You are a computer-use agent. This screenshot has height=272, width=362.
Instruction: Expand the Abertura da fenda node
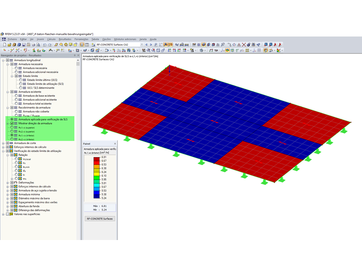click(8, 206)
